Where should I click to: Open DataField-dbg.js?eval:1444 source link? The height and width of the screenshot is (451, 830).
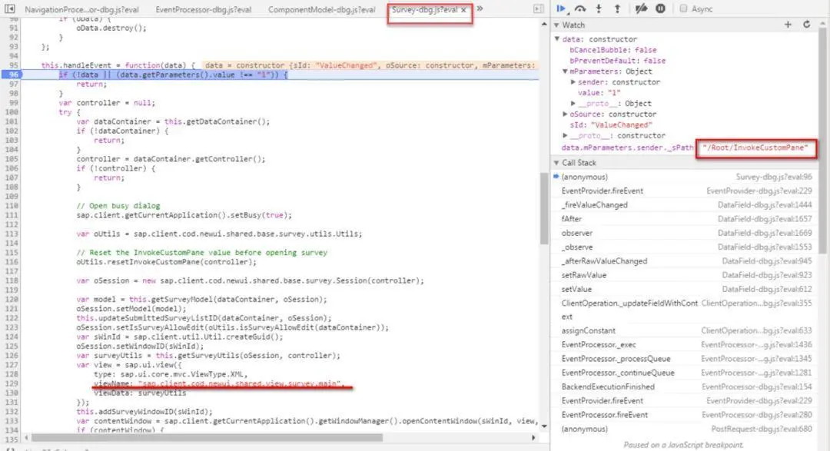765,205
